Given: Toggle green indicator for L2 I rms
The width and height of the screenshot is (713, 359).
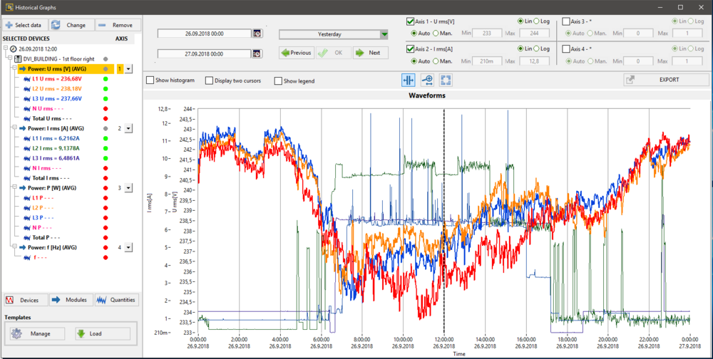Looking at the screenshot, I should pos(106,149).
